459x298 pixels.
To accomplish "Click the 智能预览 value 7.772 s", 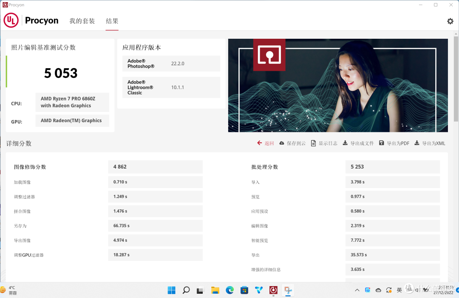I will pyautogui.click(x=393, y=240).
